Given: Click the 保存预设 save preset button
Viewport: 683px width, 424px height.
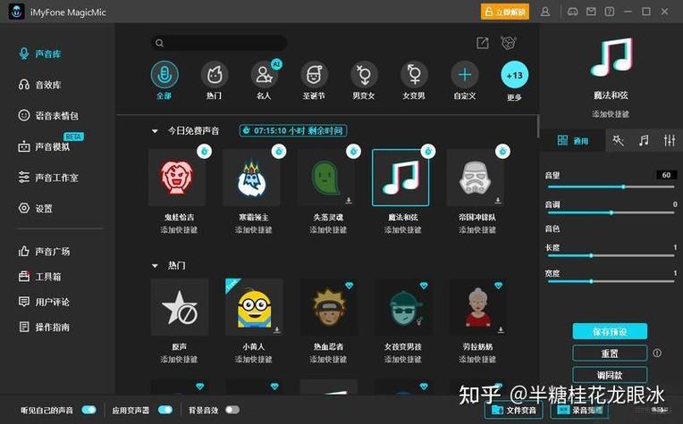Looking at the screenshot, I should coord(610,331).
